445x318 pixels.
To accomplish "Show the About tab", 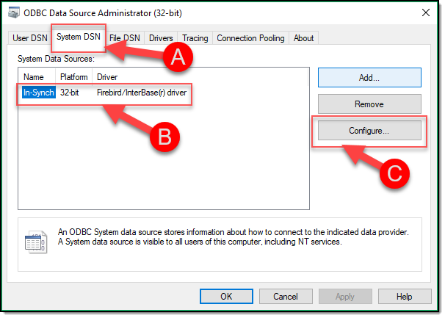I will click(303, 38).
